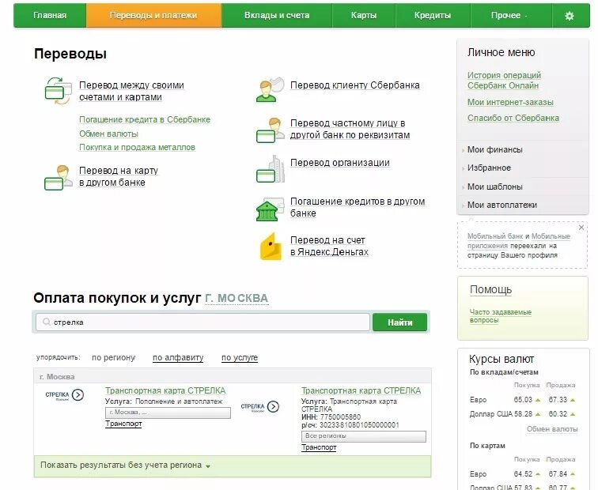Screen dimensions: 598x490
Task: Click the ИНН: 7750005860 text
Action: tap(331, 416)
